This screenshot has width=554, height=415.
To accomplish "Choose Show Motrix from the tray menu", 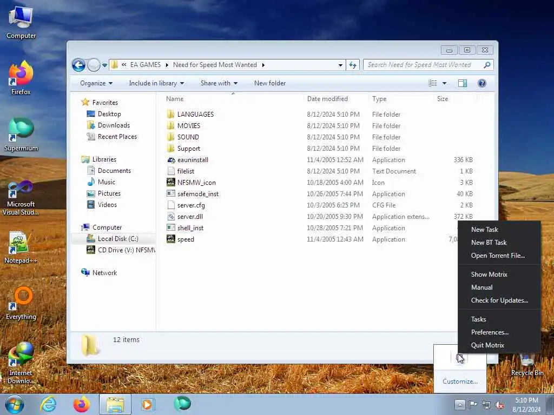I will (x=489, y=275).
